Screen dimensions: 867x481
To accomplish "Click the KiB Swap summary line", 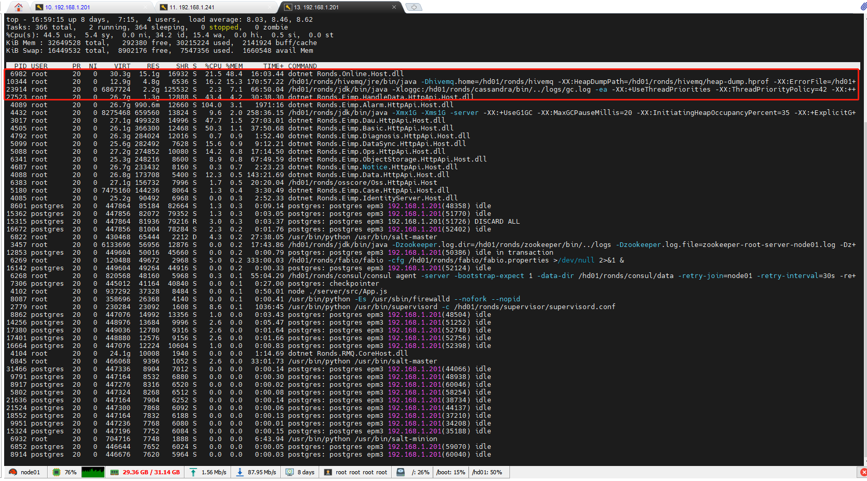I will (x=160, y=51).
